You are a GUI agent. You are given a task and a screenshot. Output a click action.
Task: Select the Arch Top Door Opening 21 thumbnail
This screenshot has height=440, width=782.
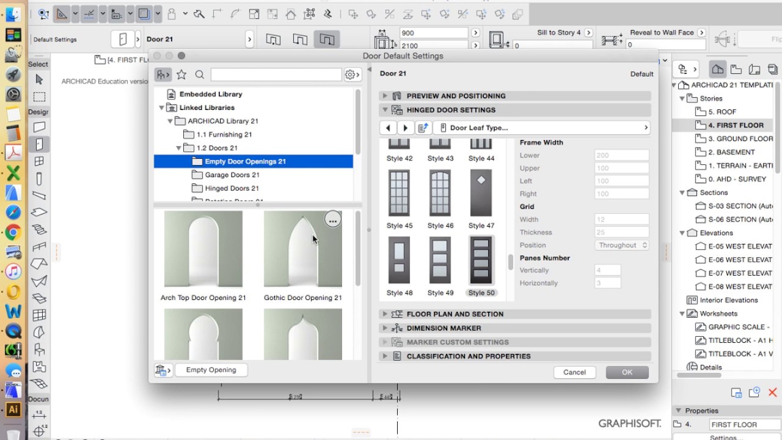point(203,256)
